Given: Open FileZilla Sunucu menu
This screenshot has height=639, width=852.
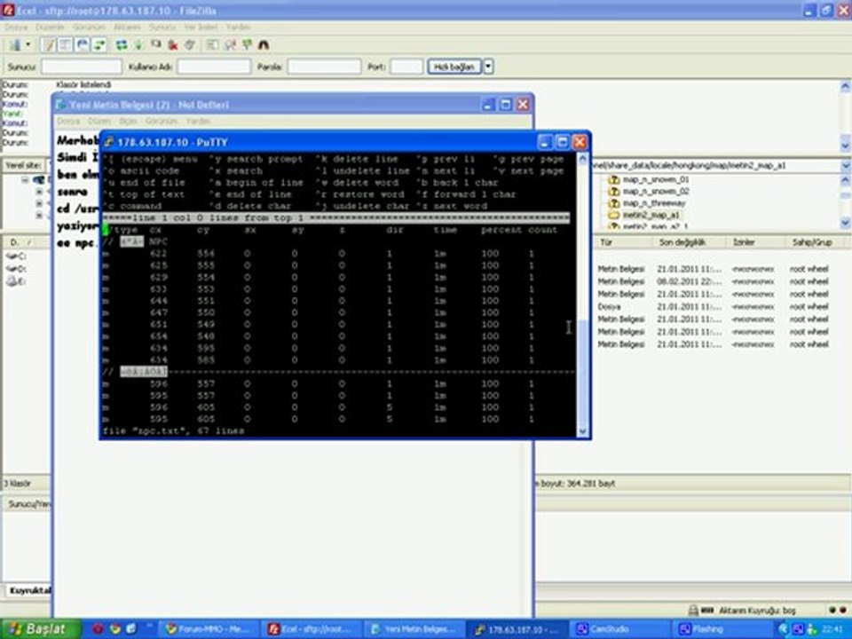Looking at the screenshot, I should tap(162, 27).
